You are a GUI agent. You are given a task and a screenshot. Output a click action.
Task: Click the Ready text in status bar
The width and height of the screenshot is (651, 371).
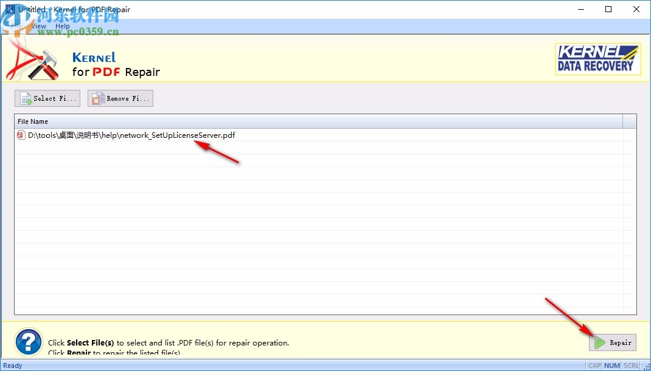click(13, 365)
